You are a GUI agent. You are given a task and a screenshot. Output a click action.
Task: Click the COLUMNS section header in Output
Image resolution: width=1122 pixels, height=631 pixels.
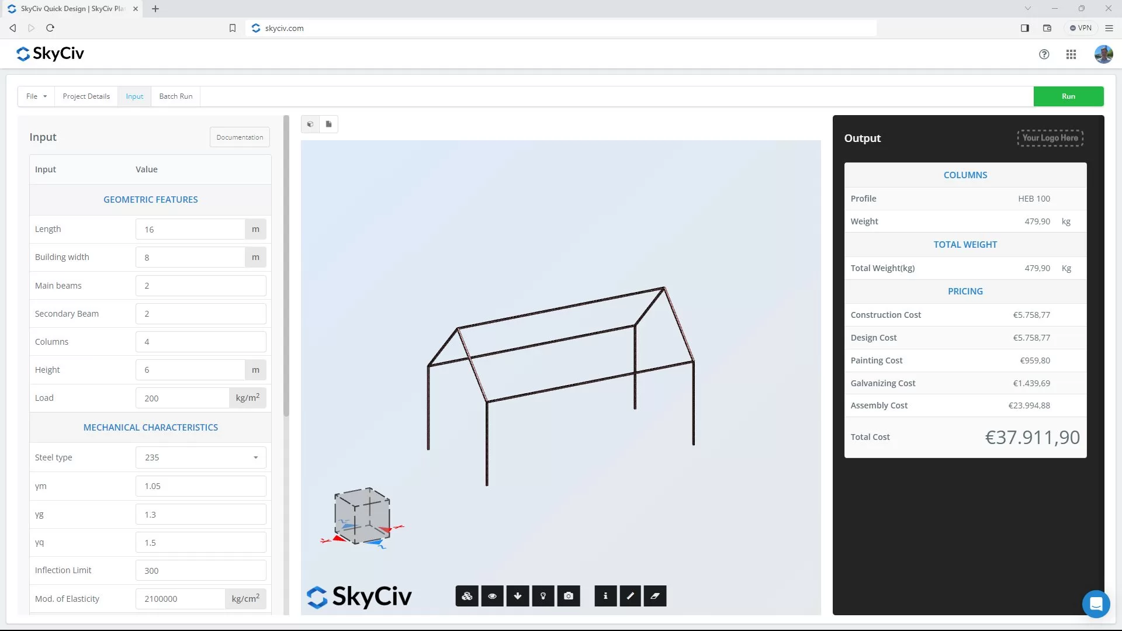(x=965, y=175)
